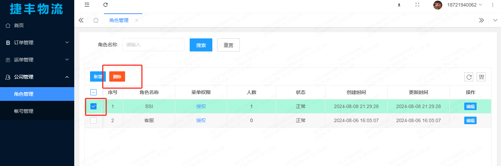Click creation time 2024-08-06 16:05:07
This screenshot has height=166, width=501.
[x=356, y=120]
